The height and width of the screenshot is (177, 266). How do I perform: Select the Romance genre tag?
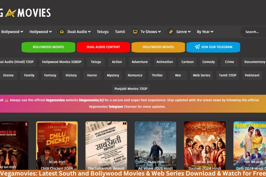coord(135,75)
